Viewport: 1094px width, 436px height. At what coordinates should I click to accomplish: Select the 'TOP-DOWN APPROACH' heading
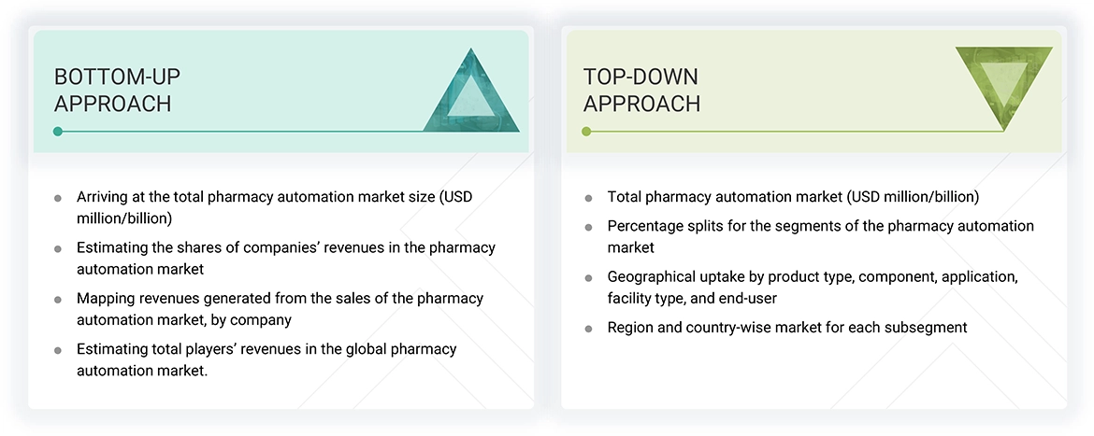(641, 91)
